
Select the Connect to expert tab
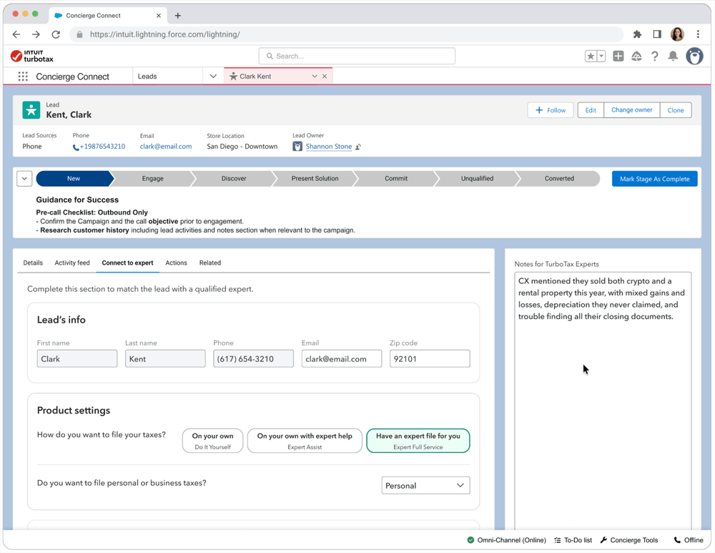pyautogui.click(x=128, y=263)
